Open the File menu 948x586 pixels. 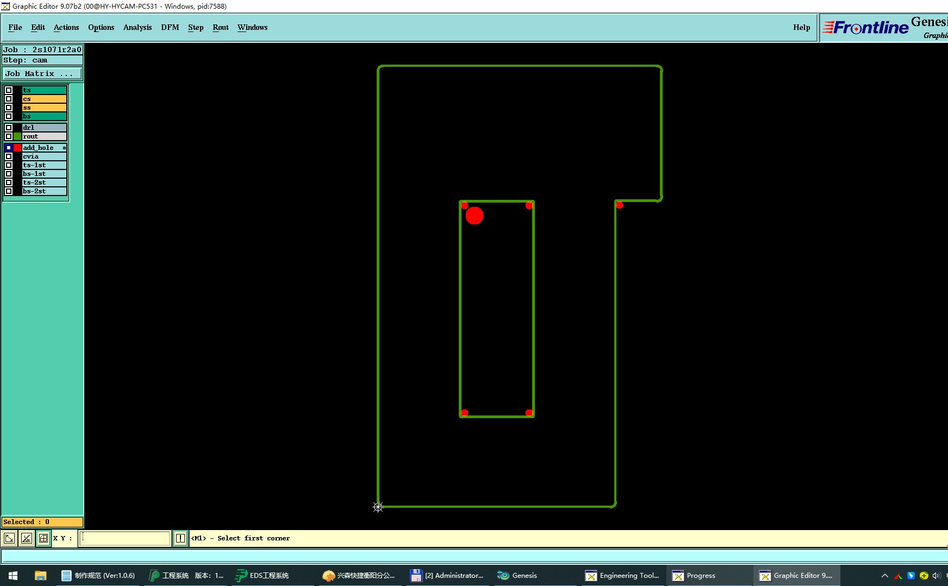[x=15, y=27]
